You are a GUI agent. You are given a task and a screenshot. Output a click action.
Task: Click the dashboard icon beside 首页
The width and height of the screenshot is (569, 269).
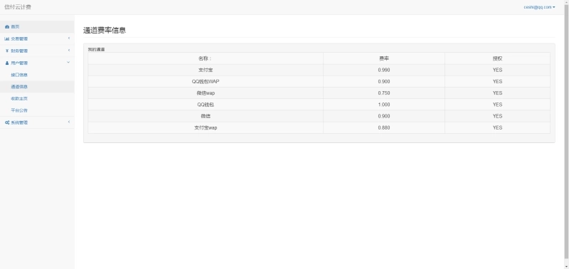7,27
